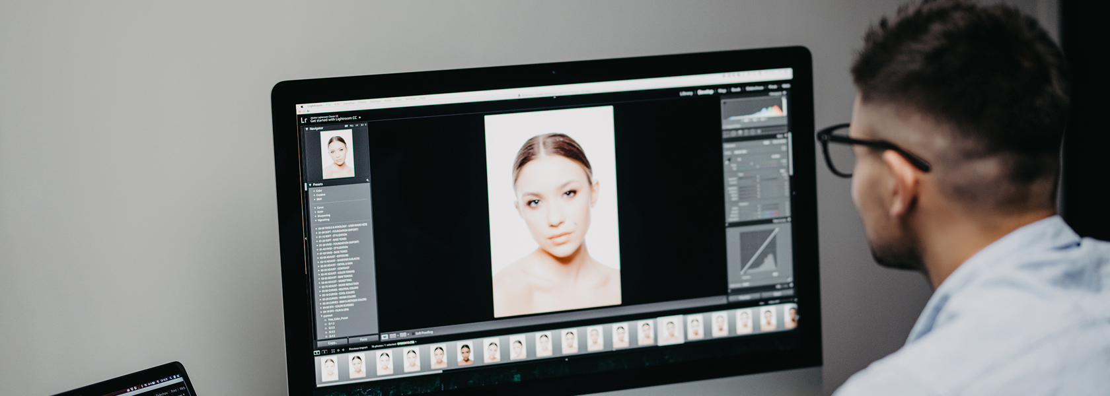Select the Loupe view toolbar icon
The image size is (1110, 396).
click(x=385, y=337)
